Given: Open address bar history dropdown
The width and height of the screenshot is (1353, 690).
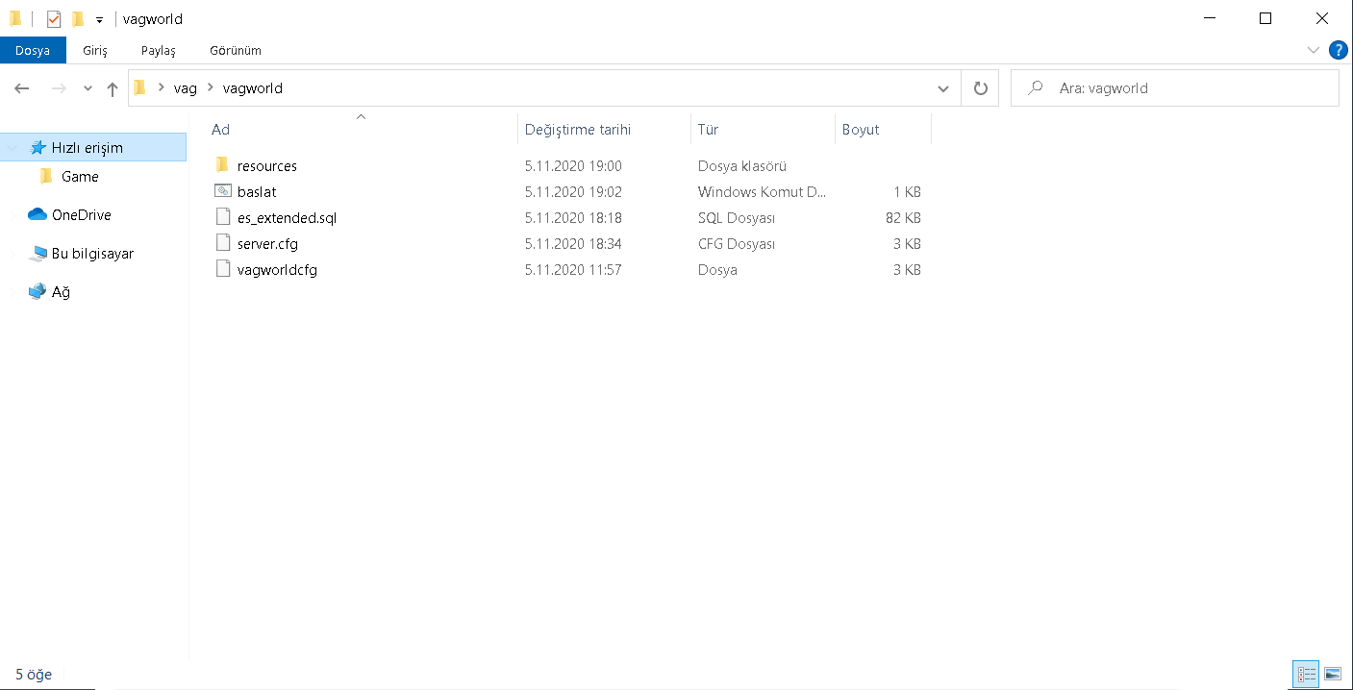Looking at the screenshot, I should pos(943,88).
